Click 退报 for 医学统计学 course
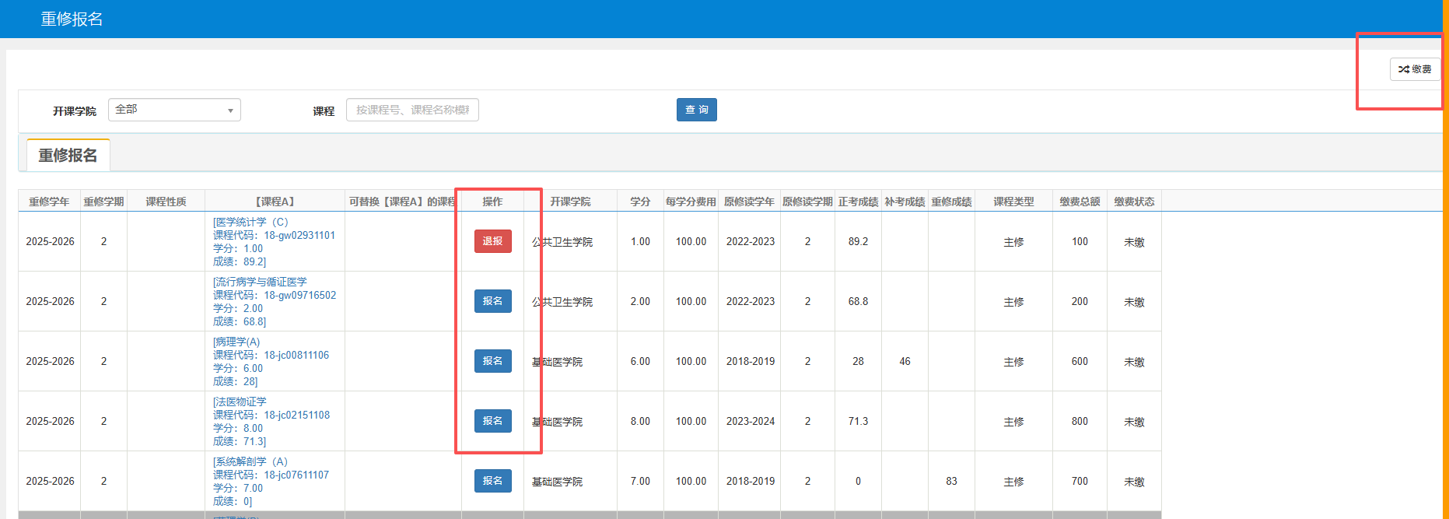The height and width of the screenshot is (519, 1449). 492,241
